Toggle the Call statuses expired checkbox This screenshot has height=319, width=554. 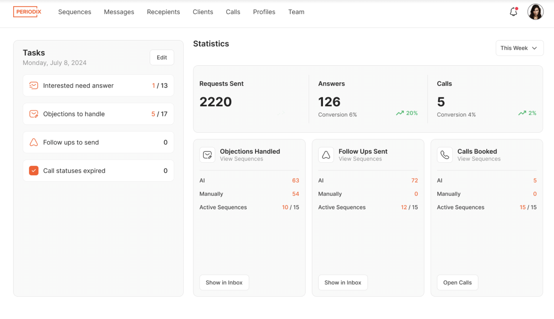pos(34,171)
